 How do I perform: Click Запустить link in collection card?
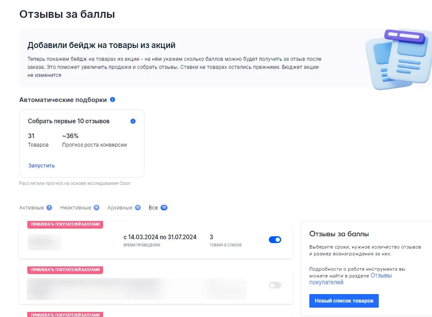42,166
